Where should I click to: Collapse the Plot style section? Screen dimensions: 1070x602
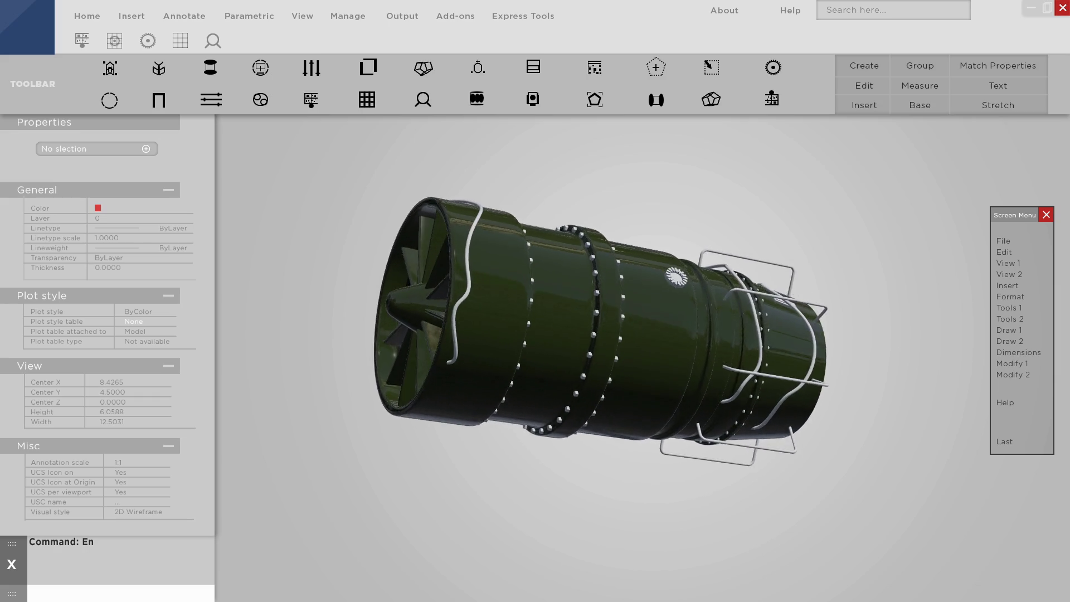pyautogui.click(x=168, y=295)
